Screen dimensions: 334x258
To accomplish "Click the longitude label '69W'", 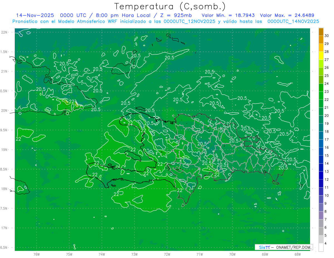I will pos(265,254).
